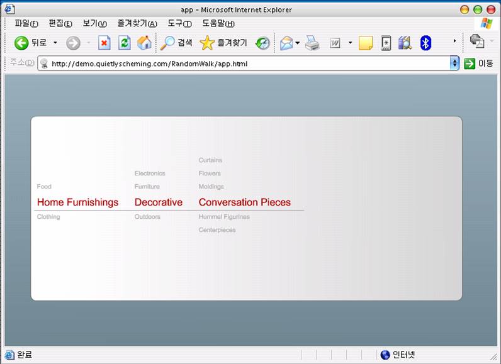Click the green 이동 Go button
Viewport: 501px width, 364px height.
tap(478, 63)
